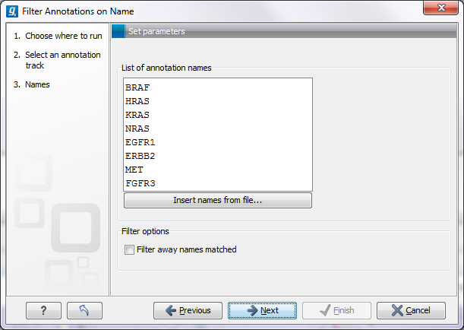Image resolution: width=464 pixels, height=330 pixels.
Task: Enable Filter away names matched checkbox
Action: [129, 249]
